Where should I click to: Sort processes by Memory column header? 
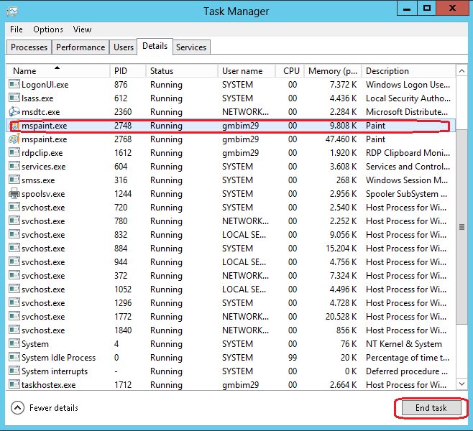332,71
